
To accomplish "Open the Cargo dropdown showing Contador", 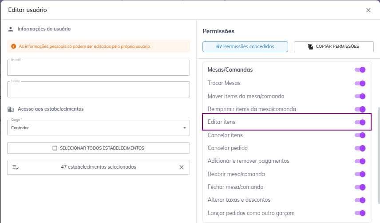I will [x=93, y=128].
